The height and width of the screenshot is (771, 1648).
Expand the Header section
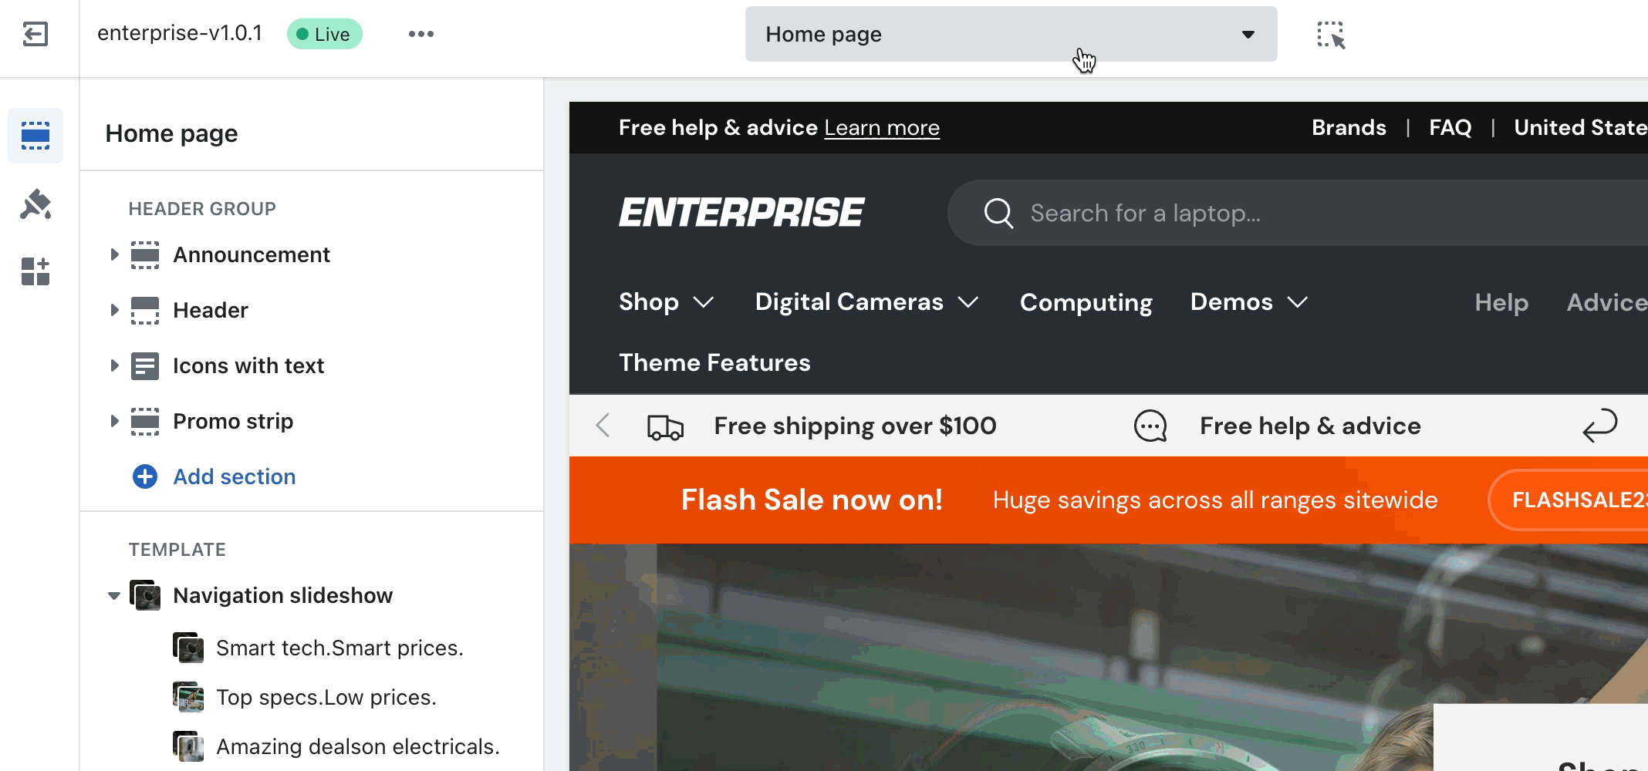(114, 310)
